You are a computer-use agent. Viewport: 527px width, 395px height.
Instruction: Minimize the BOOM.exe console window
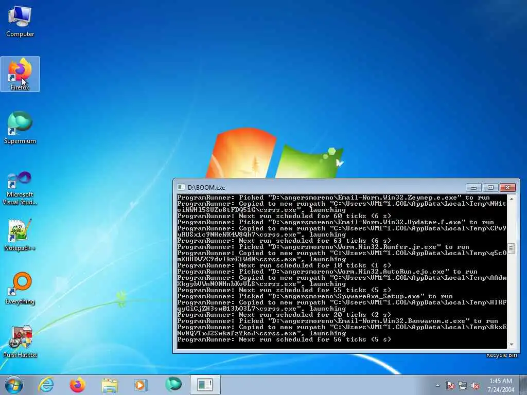point(473,187)
